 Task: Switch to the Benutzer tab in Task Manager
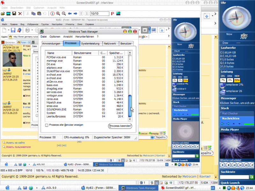126,44
